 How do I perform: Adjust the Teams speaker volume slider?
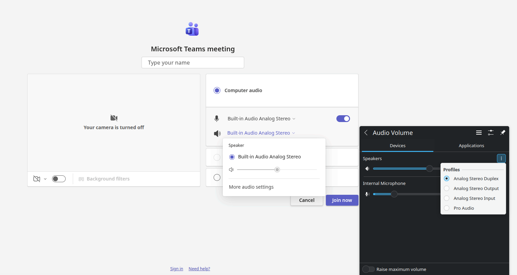(x=277, y=170)
